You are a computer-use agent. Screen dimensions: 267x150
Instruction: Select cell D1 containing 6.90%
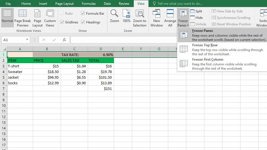(x=101, y=55)
